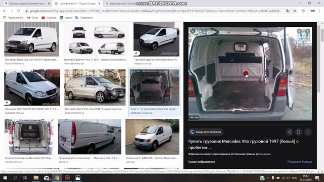Select the silver Vito Van (W447) thumbnail
Screen dimensions: 324x182
(95, 87)
